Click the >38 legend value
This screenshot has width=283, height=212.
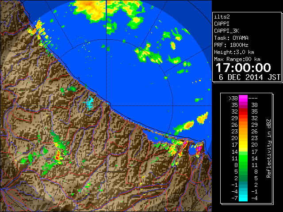click(233, 98)
